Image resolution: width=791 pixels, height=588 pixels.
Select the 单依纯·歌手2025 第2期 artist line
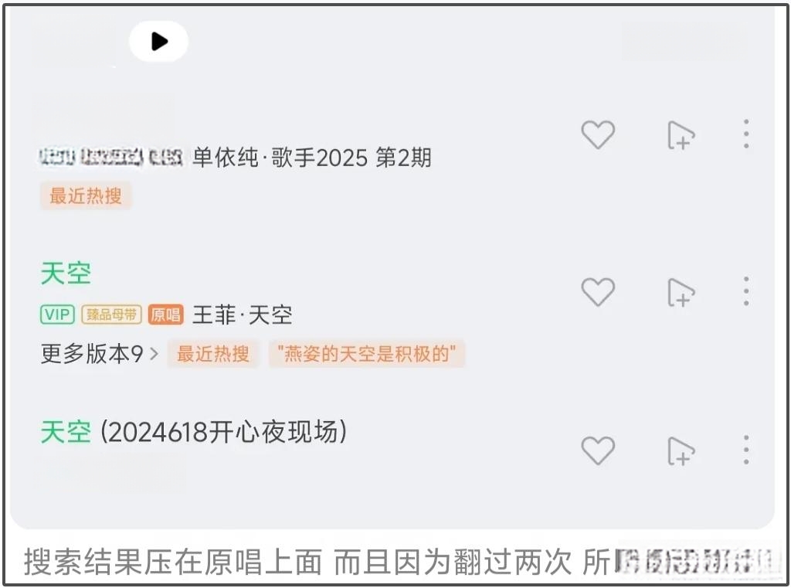(312, 158)
